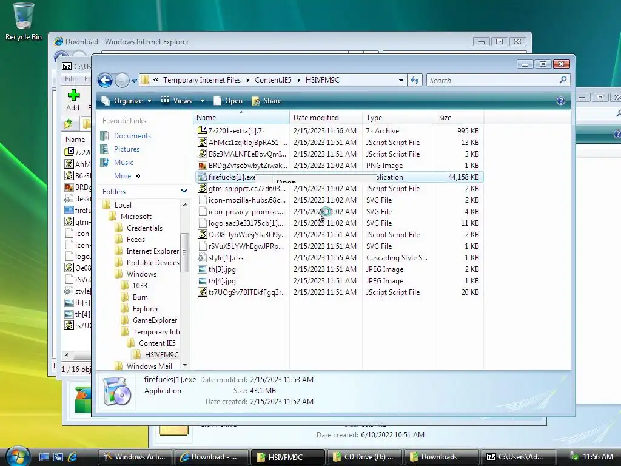Switch to Windows Activation taskbar button
This screenshot has height=466, width=621.
pyautogui.click(x=135, y=457)
